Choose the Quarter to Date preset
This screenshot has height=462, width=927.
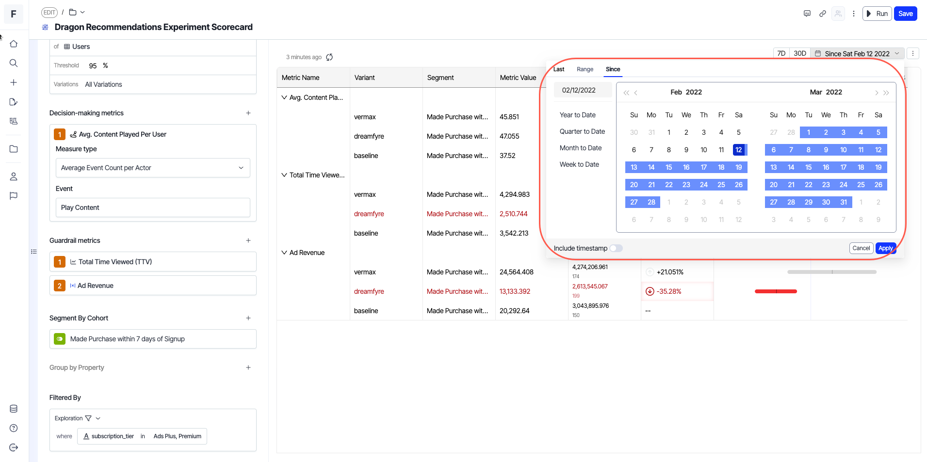pos(582,131)
